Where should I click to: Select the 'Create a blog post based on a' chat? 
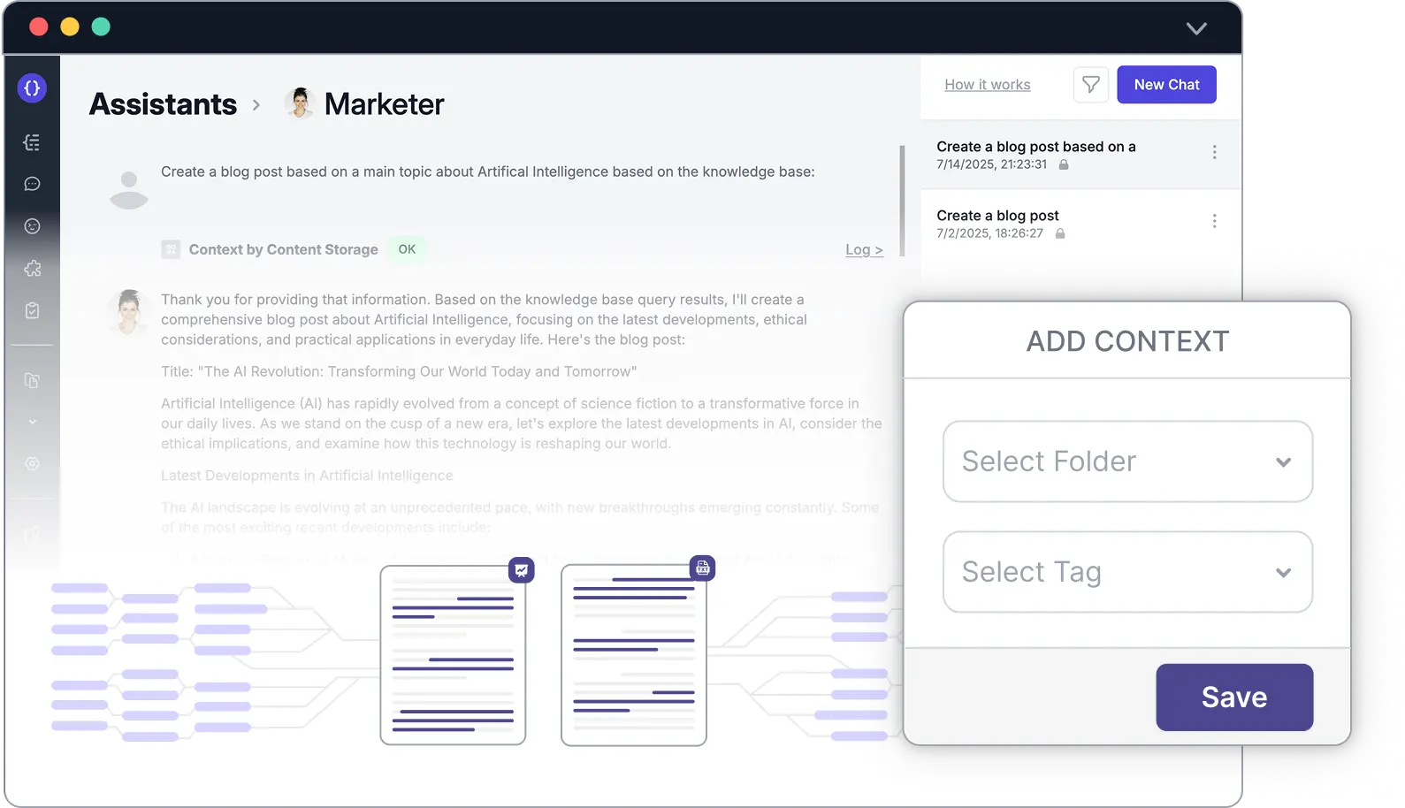[1080, 155]
